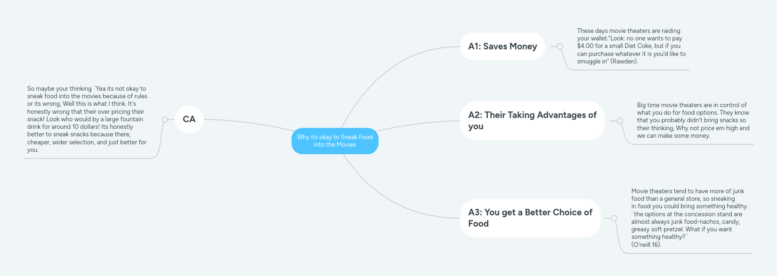Collapse the A1: Saves Money branch circle
This screenshot has height=276, width=777.
(560, 47)
